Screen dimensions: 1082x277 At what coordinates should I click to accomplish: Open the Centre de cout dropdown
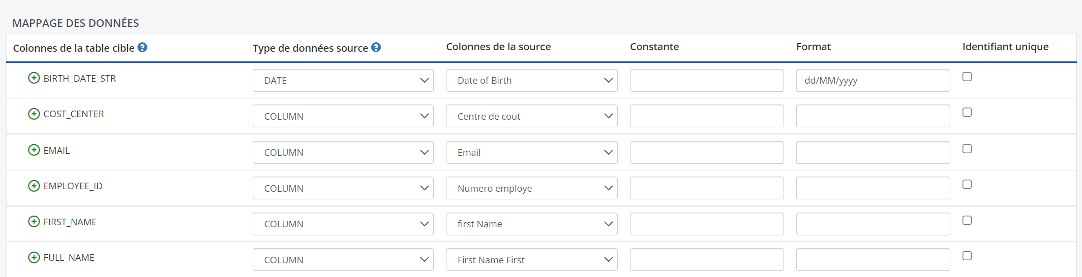coord(531,116)
